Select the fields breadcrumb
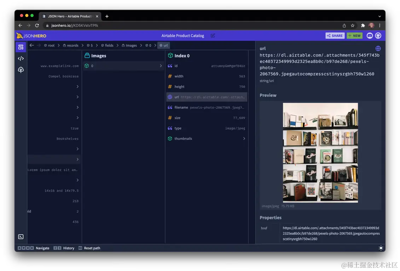Viewport: 400px width, 271px height. click(107, 45)
